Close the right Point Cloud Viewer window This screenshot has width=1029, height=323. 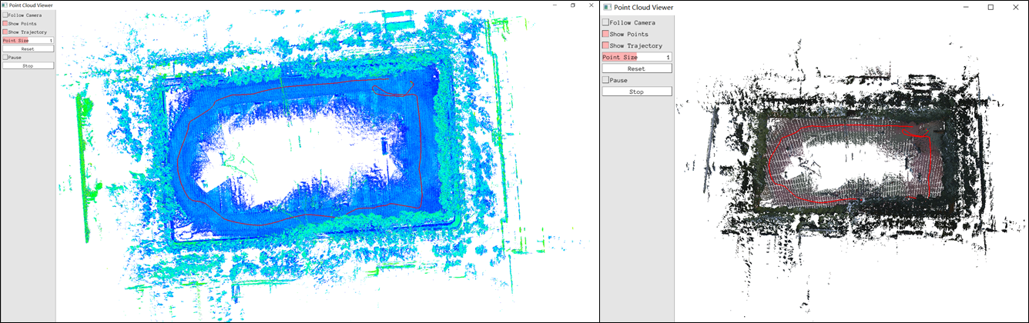(x=1014, y=7)
